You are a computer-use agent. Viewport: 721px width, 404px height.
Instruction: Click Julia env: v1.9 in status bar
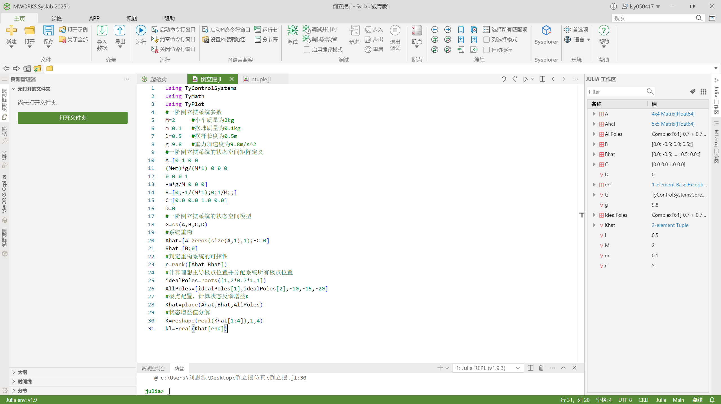click(x=21, y=400)
